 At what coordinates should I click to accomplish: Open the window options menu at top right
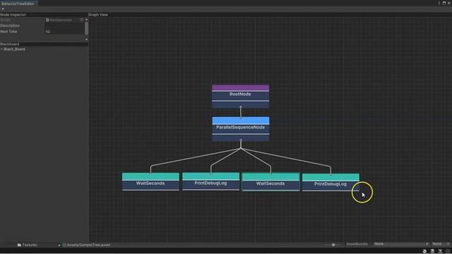click(439, 3)
